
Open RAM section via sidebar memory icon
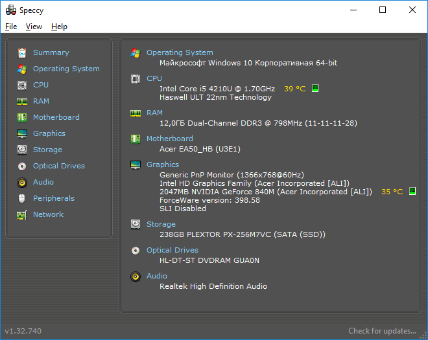point(22,102)
